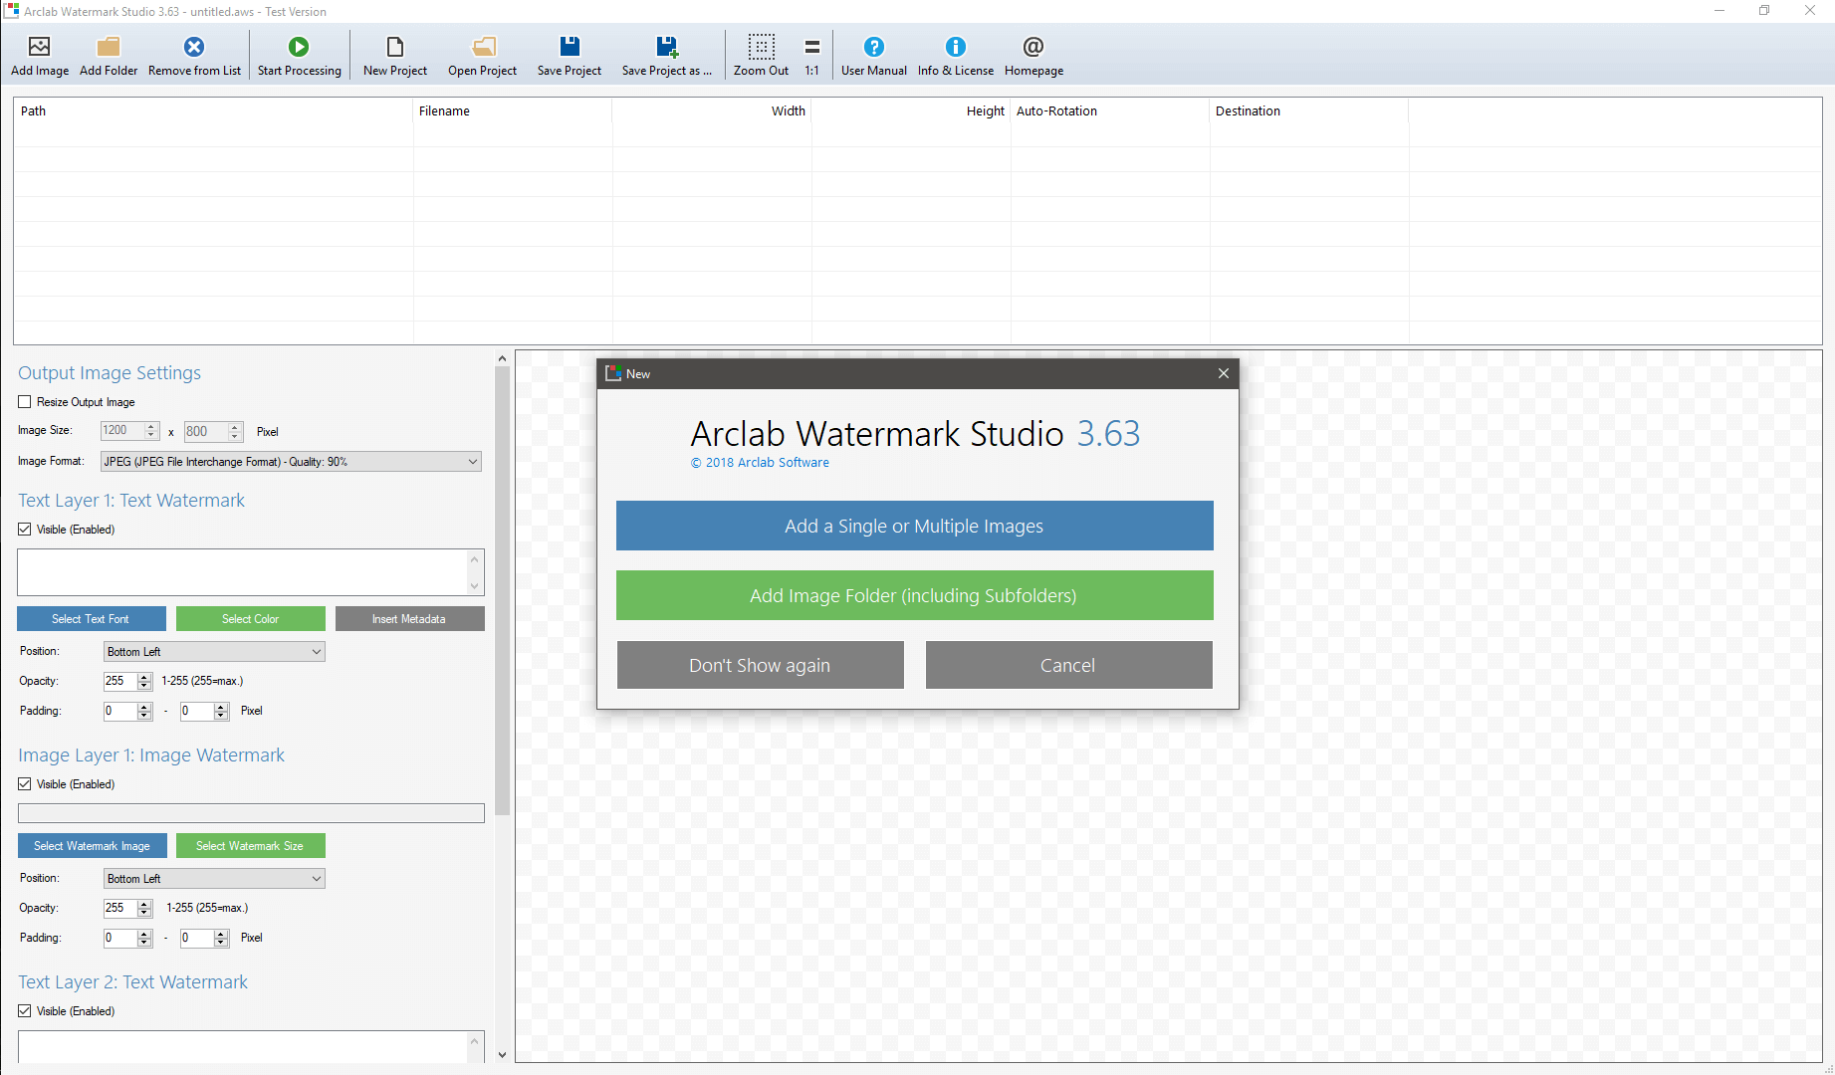Uncheck Visible for Text Layer 1

coord(25,530)
